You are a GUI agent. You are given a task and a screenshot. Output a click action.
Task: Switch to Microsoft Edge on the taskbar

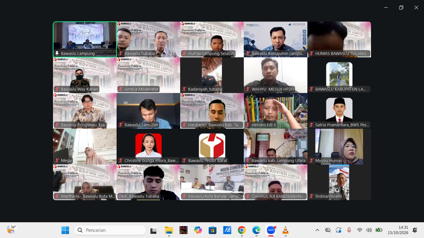256,230
